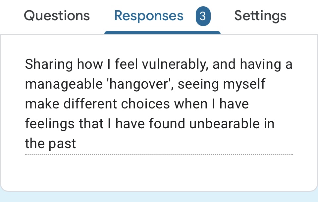Click the dotted line under the response
The height and width of the screenshot is (202, 318).
(159, 154)
